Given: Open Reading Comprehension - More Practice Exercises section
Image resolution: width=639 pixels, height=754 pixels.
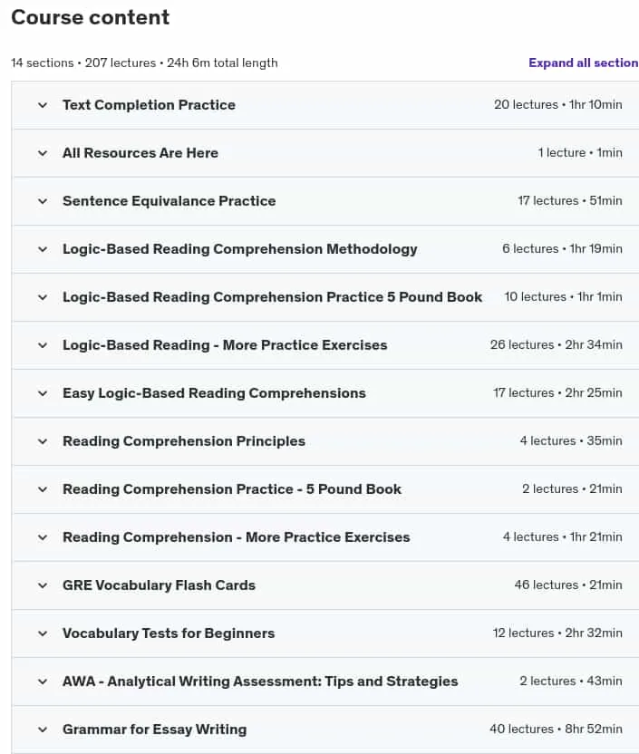Looking at the screenshot, I should point(325,537).
